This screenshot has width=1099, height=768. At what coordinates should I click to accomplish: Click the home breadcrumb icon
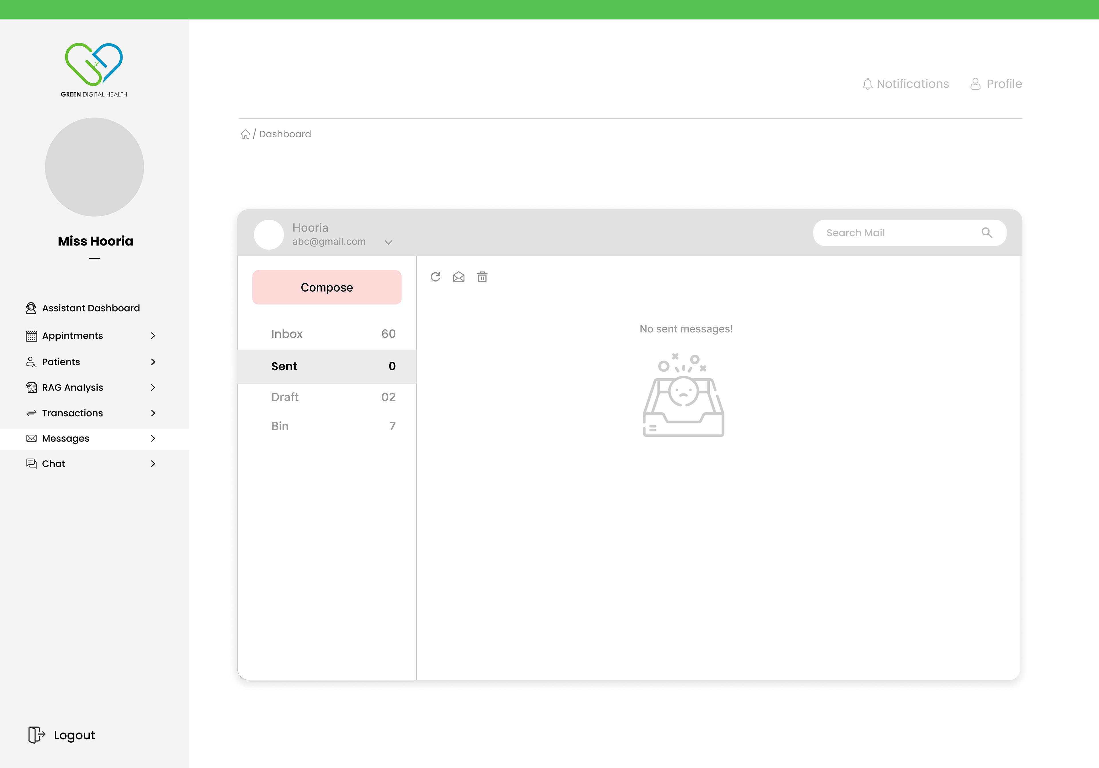[x=245, y=134]
